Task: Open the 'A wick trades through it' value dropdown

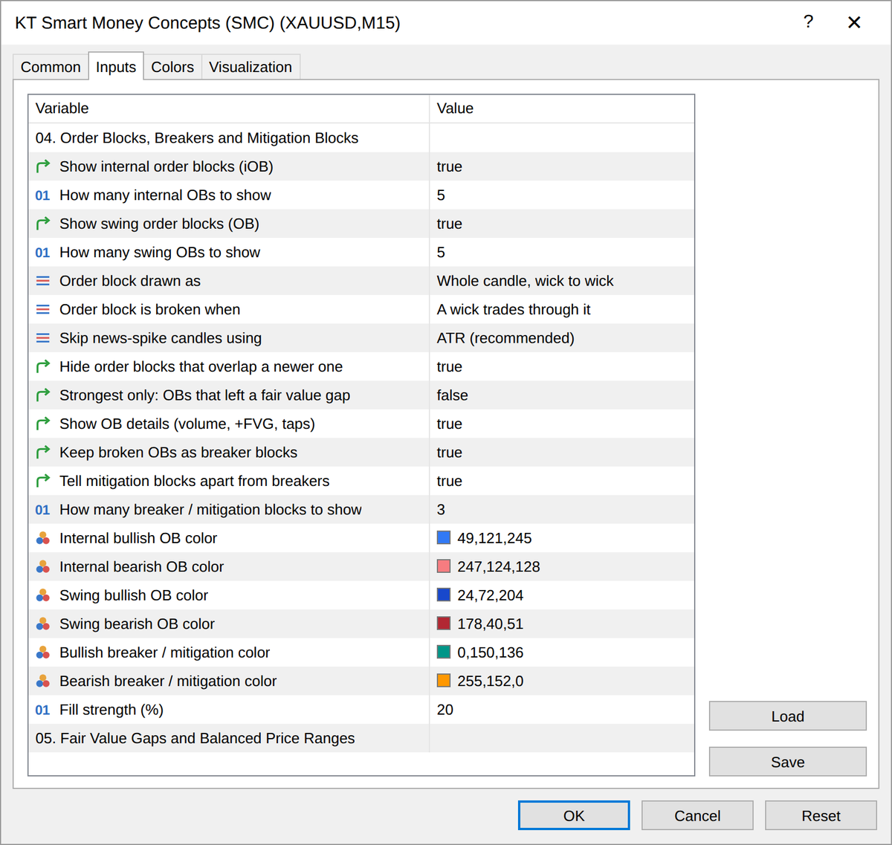Action: pos(562,310)
